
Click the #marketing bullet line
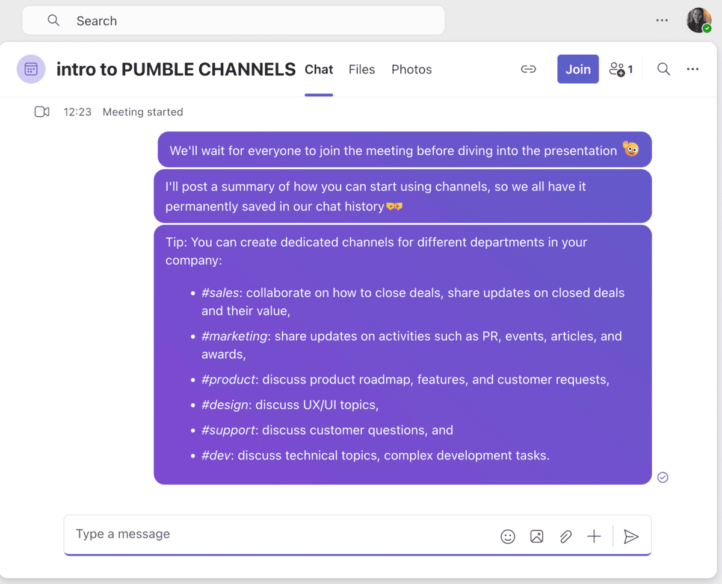pyautogui.click(x=412, y=345)
